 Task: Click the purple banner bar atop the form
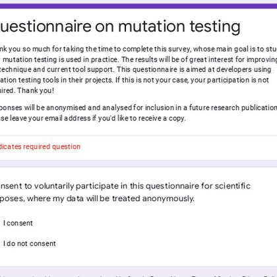(x=138, y=6)
